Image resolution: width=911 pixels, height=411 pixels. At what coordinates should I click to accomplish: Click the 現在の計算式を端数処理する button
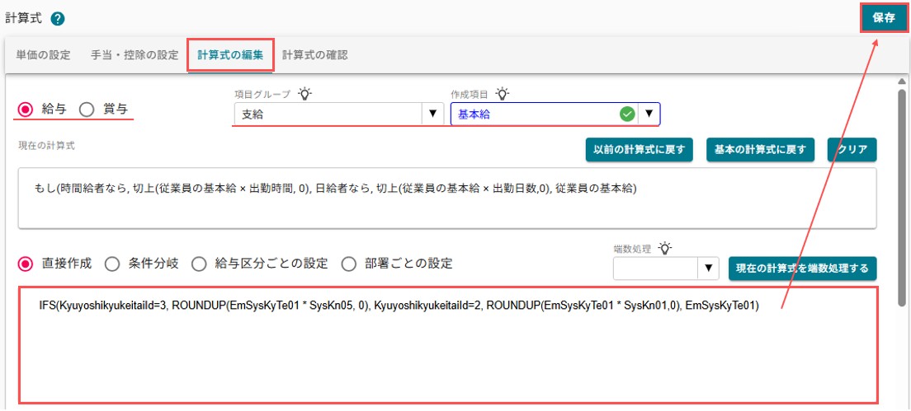802,269
